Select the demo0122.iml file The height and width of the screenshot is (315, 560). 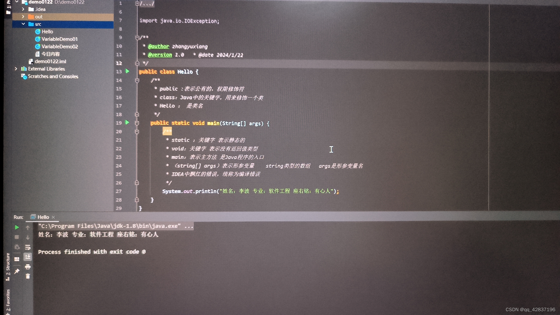pos(50,61)
